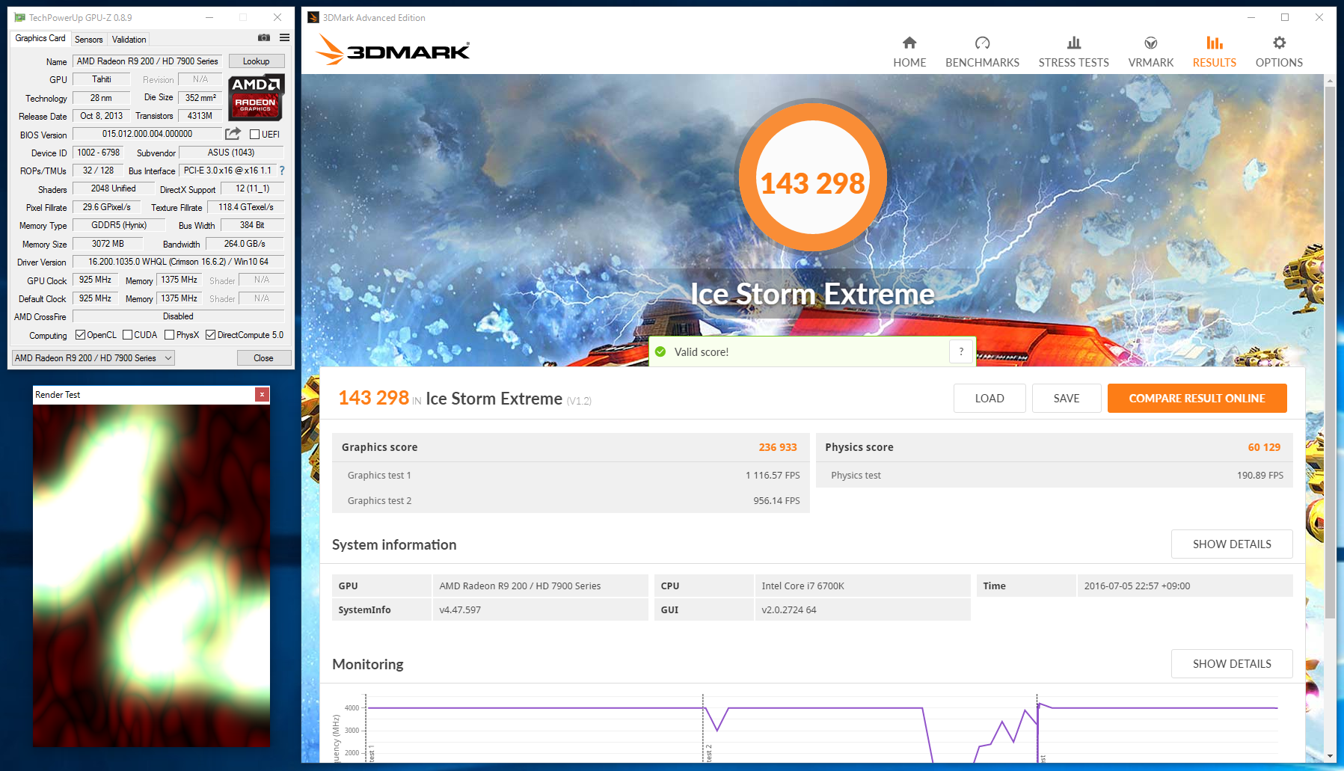
Task: Click the GPU-Z screenshot camera icon
Action: [264, 37]
